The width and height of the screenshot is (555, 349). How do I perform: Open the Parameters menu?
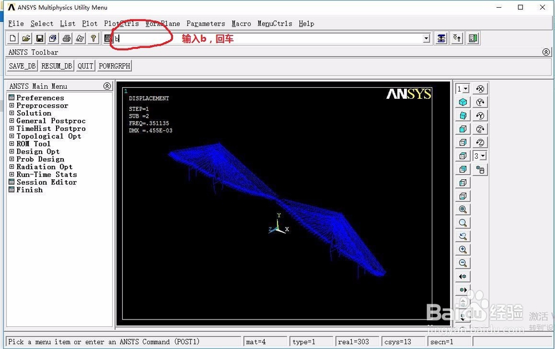pos(206,23)
